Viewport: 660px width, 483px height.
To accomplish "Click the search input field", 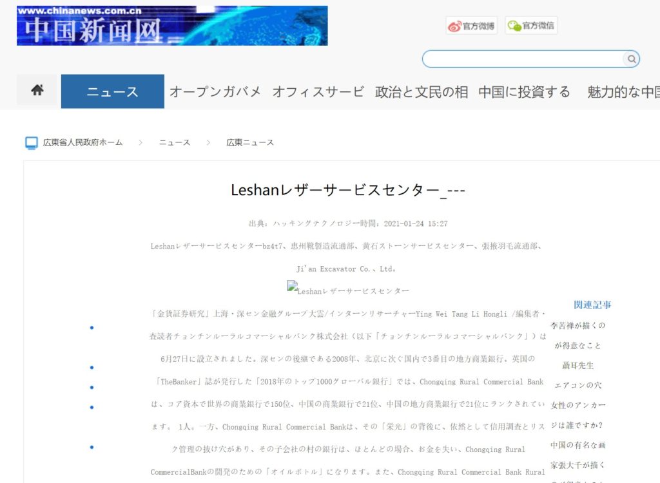I will tap(522, 59).
